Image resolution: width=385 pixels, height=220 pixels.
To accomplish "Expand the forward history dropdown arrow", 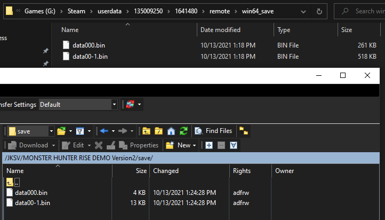I will (132, 131).
